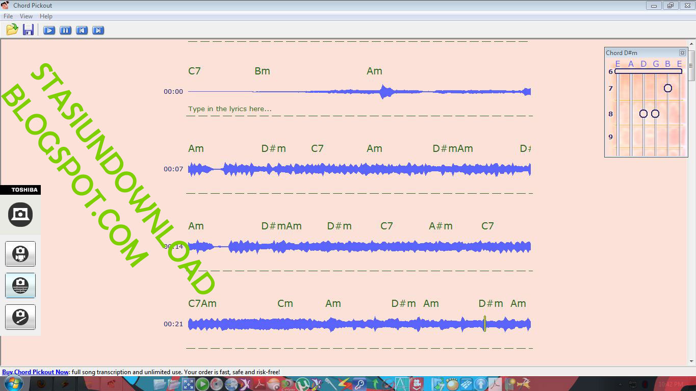
Task: Click the highlighted middle Toshiba camera button
Action: [20, 285]
